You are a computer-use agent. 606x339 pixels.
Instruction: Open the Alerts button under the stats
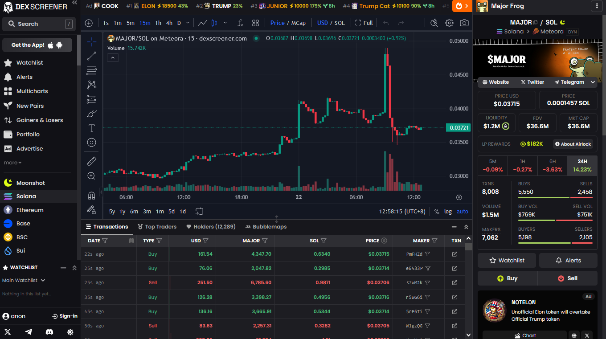[568, 260]
